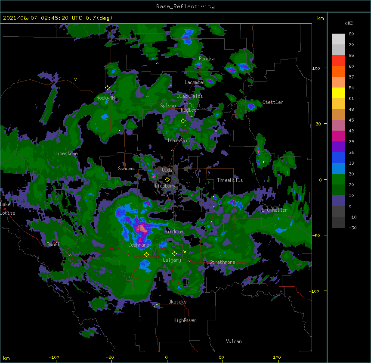
Task: Select the Lacombe city label
Action: click(x=194, y=82)
